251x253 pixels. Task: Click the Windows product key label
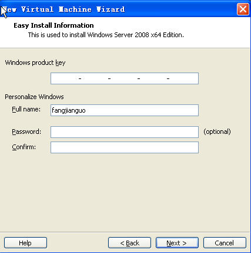pos(35,63)
